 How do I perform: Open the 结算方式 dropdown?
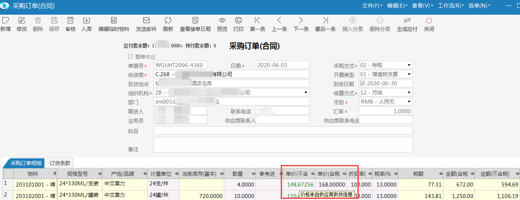409,93
